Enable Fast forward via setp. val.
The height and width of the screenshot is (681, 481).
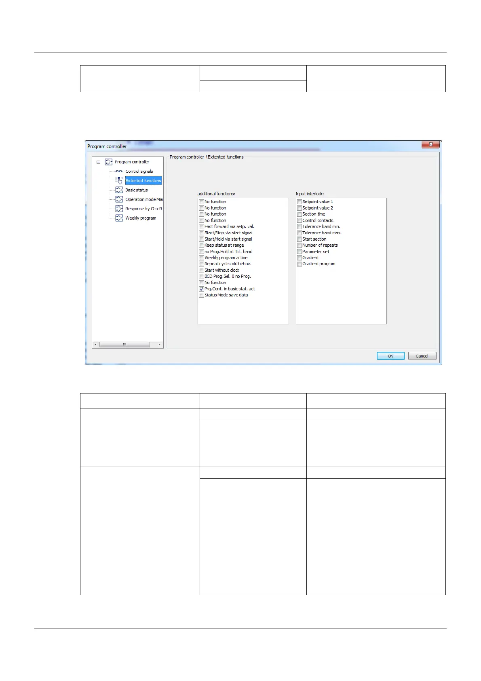pyautogui.click(x=201, y=227)
